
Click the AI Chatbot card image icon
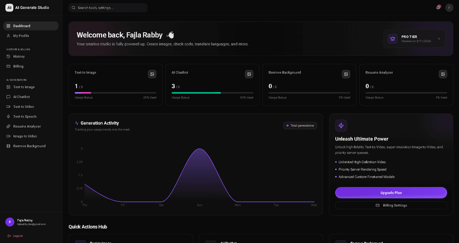[249, 74]
